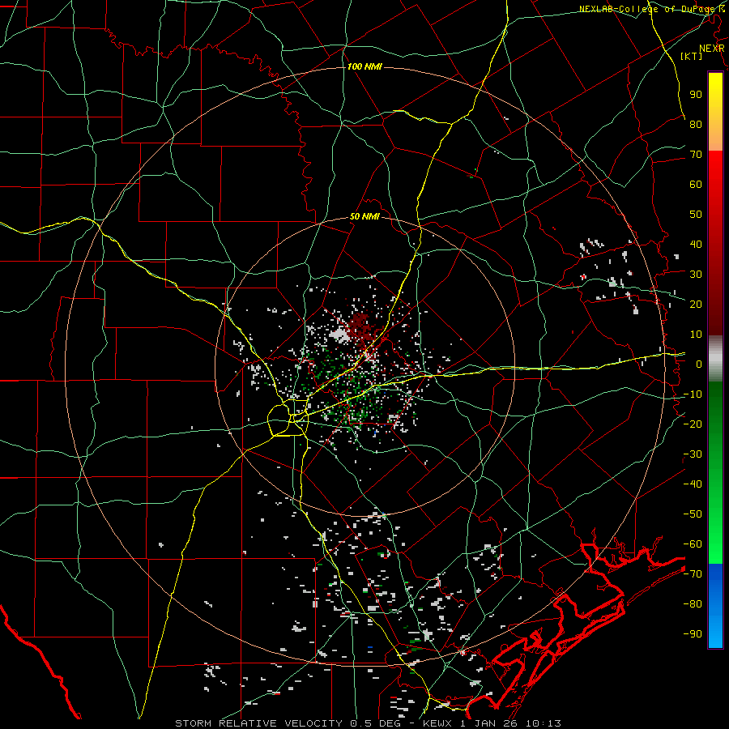Click the -30 value on the velocity scale
Image resolution: width=729 pixels, height=729 pixels.
[693, 454]
